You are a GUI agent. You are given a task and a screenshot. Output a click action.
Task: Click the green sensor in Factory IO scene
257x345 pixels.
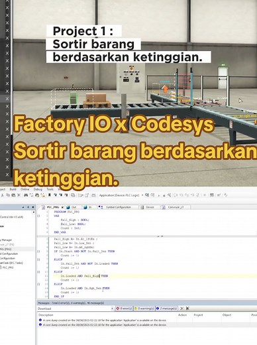pyautogui.click(x=74, y=98)
